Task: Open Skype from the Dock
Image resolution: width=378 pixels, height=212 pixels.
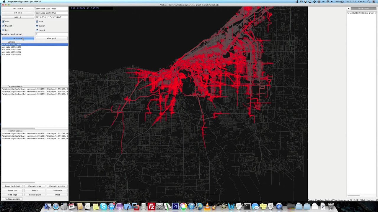Action: click(x=103, y=206)
